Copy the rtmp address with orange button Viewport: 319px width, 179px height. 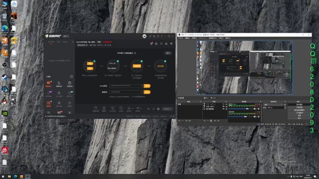147,86
